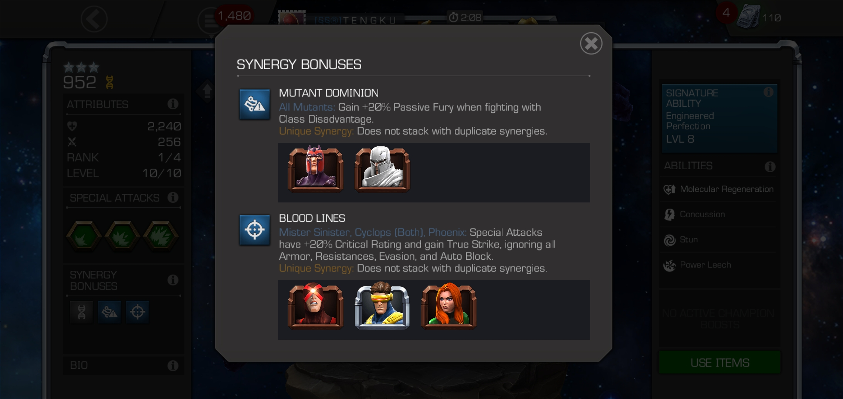This screenshot has height=399, width=843.
Task: Open Special Attacks info icon
Action: coord(173,197)
